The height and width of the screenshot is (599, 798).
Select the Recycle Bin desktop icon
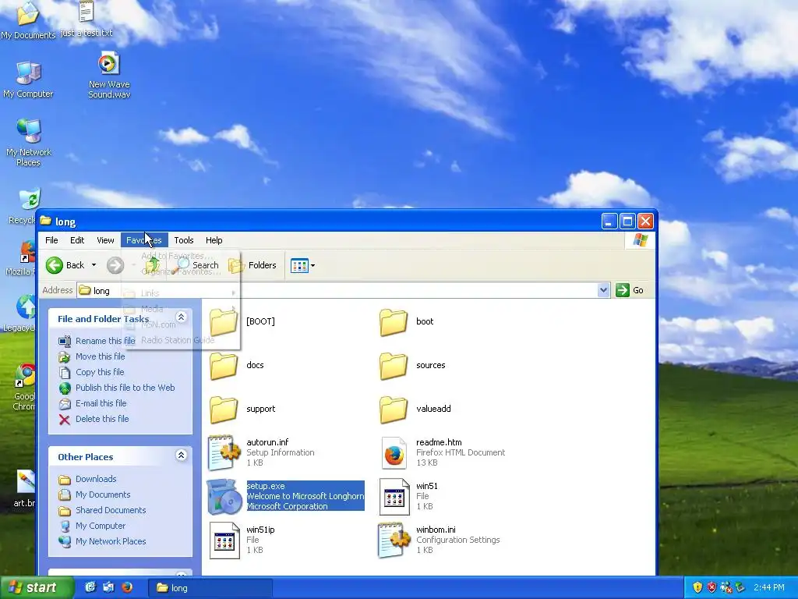23,207
